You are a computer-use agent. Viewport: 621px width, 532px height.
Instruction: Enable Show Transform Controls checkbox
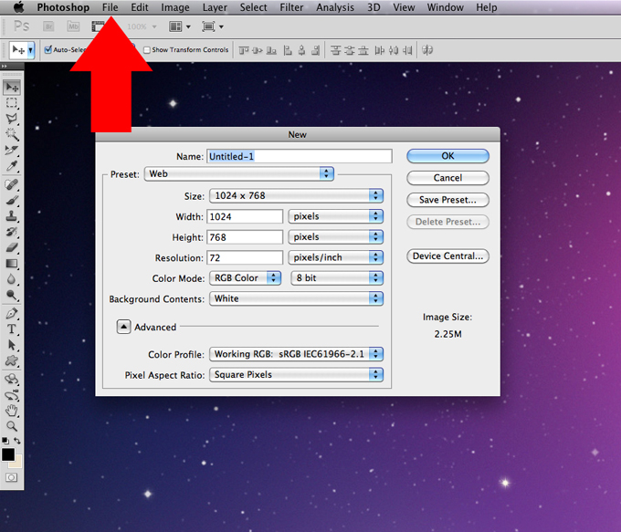[147, 50]
